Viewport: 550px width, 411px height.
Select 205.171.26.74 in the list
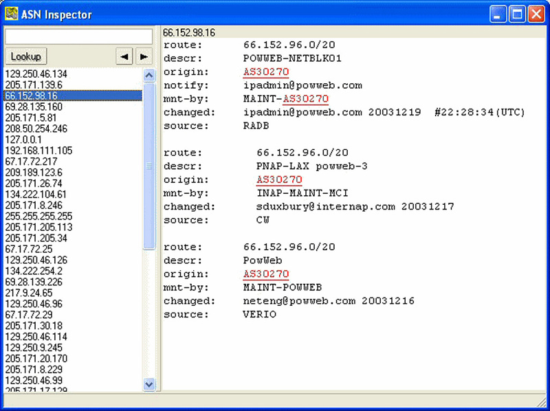tap(73, 184)
